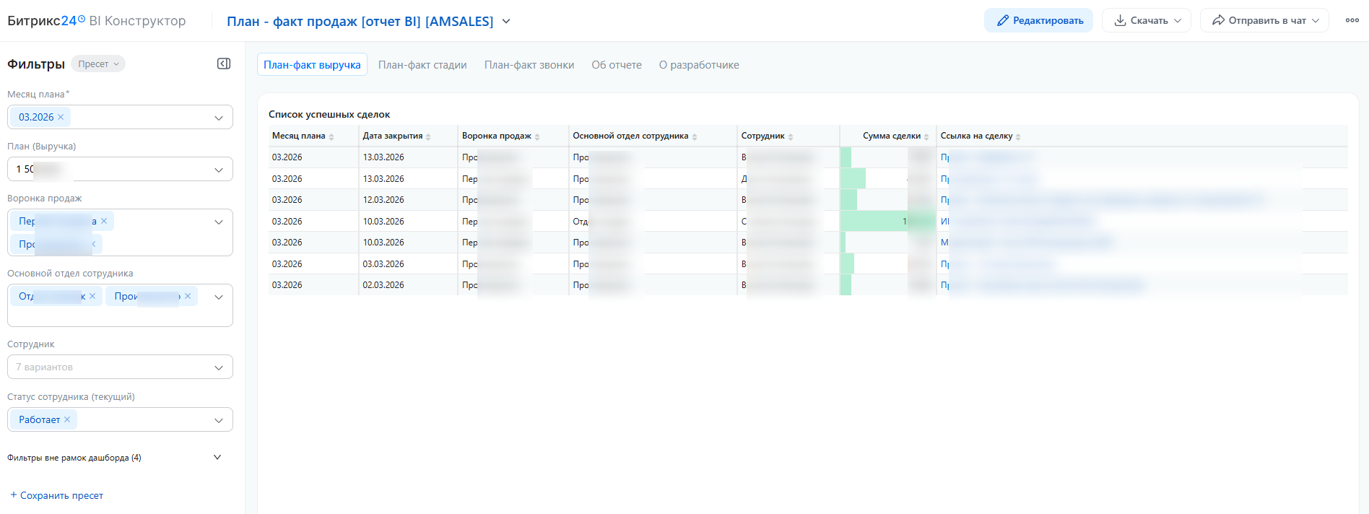Sort by Сумма сделки column icon

click(926, 136)
